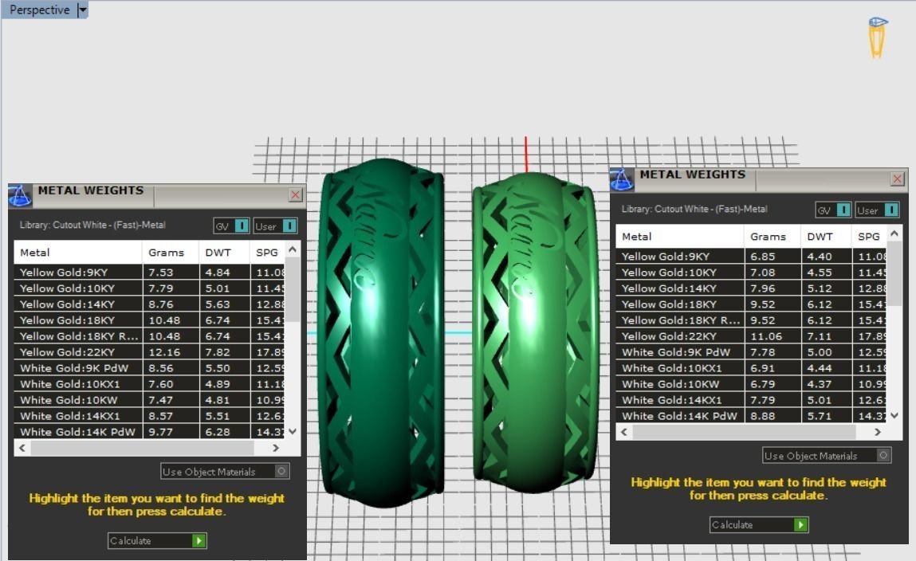Image resolution: width=916 pixels, height=561 pixels.
Task: Enable Use Object Materials in right panel
Action: coord(827,455)
